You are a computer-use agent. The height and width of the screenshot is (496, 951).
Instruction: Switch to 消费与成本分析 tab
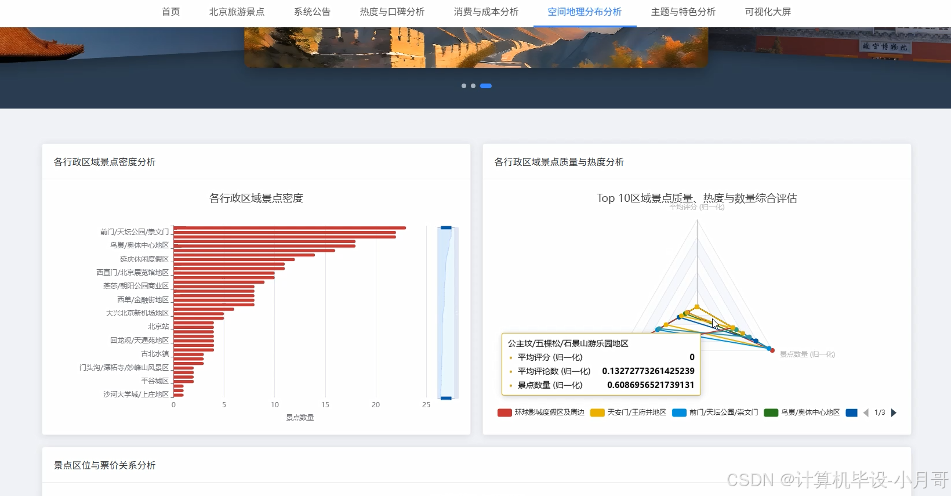coord(486,12)
